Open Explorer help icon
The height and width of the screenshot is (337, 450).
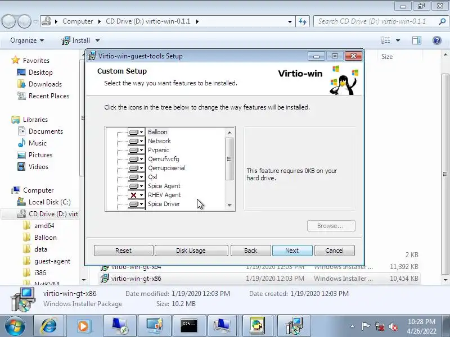click(x=437, y=40)
